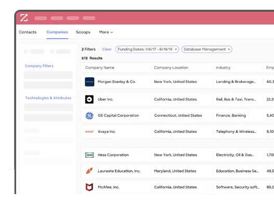
Task: Sort by Company Name column header
Action: [x=100, y=67]
